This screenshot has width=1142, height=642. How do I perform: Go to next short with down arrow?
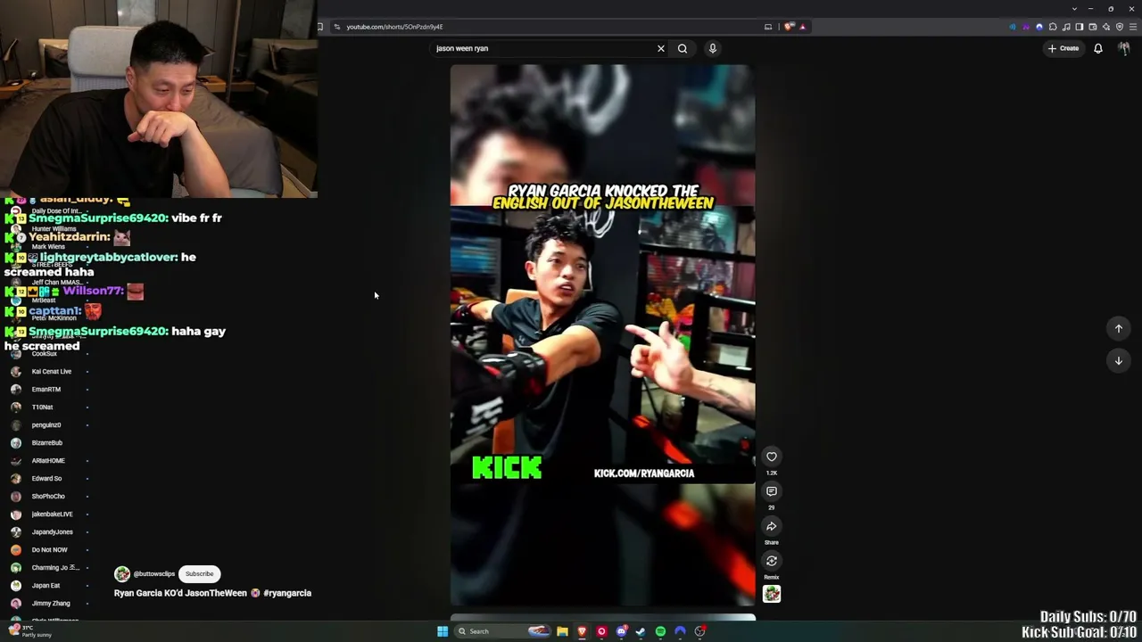click(1119, 360)
